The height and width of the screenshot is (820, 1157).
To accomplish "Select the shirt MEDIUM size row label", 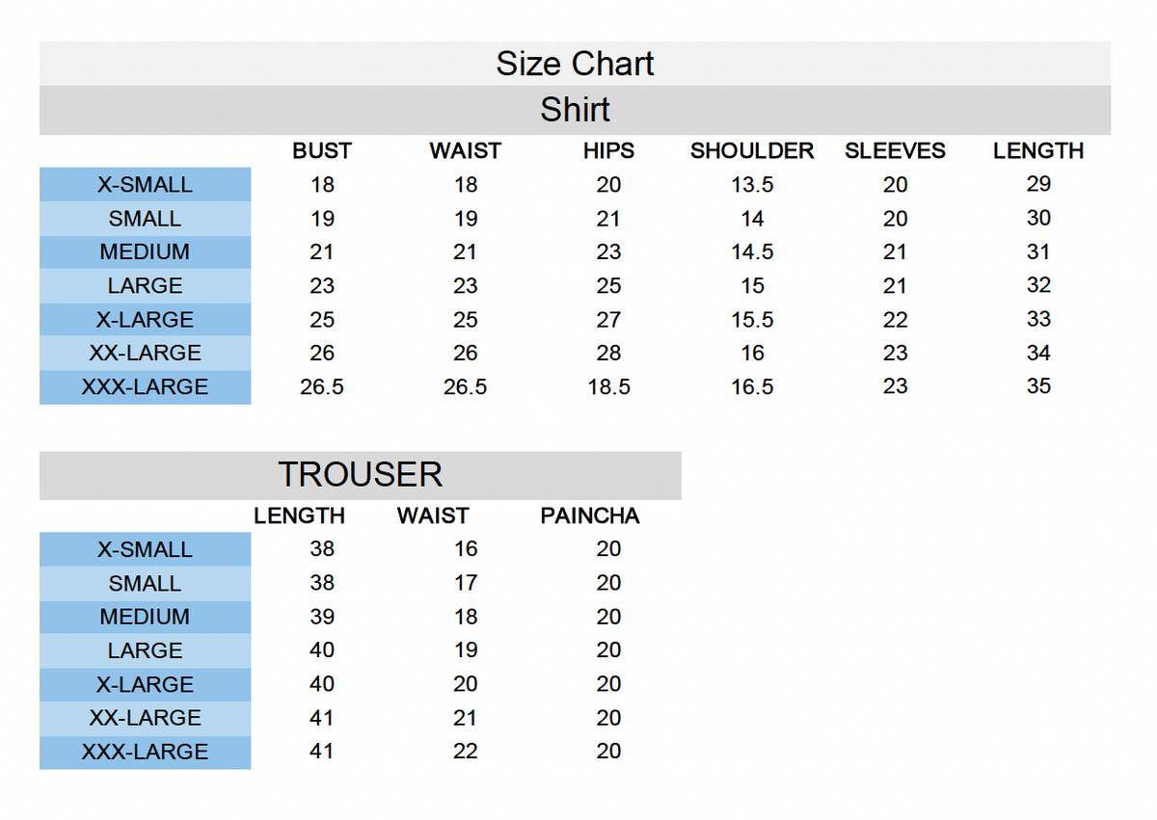I will click(145, 252).
